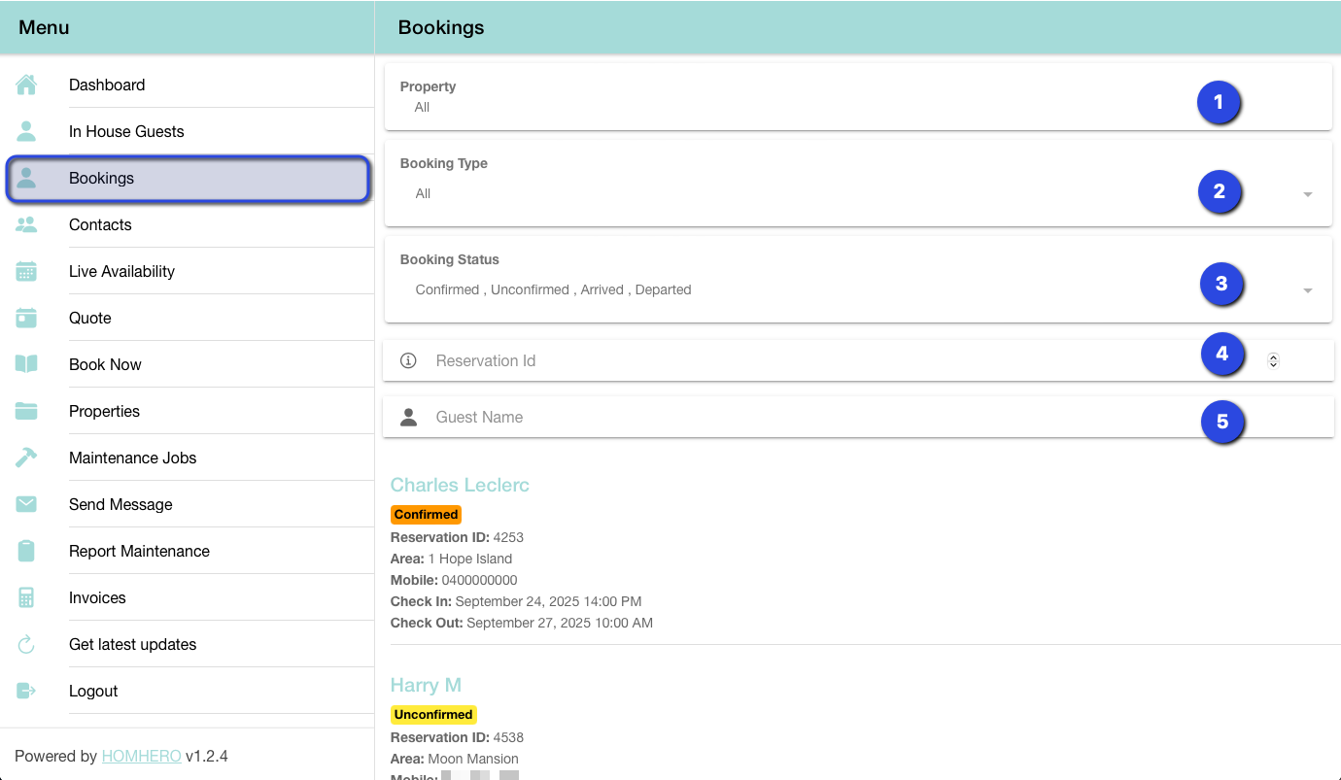
Task: Open the HOMHERO link in footer
Action: click(141, 757)
